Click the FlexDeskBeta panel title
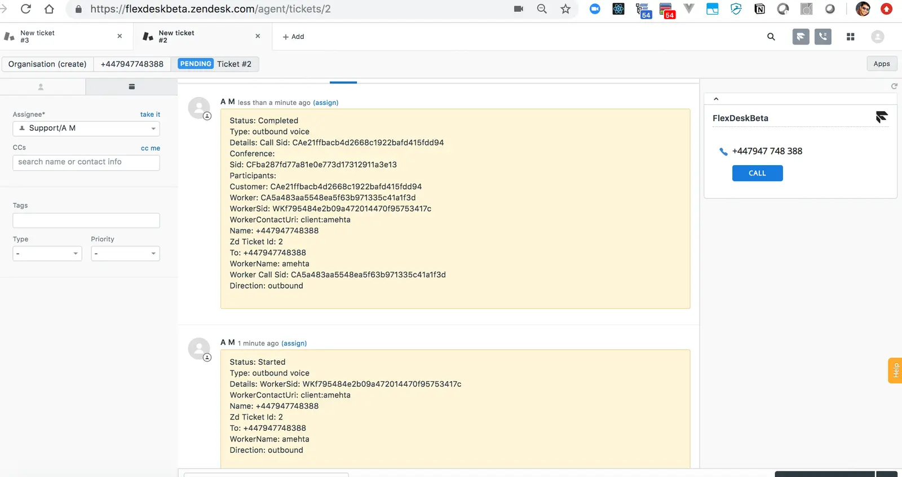 [x=740, y=118]
